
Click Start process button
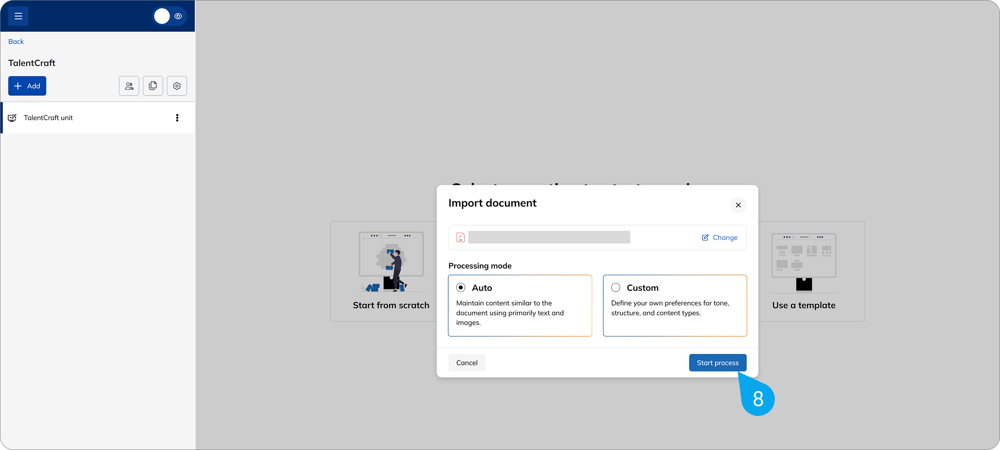point(717,363)
